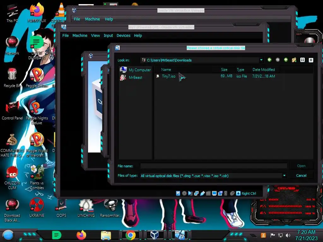Click the CPU/virtualization indicator in status bar
Screen dimensions: 323x242
pos(226,193)
